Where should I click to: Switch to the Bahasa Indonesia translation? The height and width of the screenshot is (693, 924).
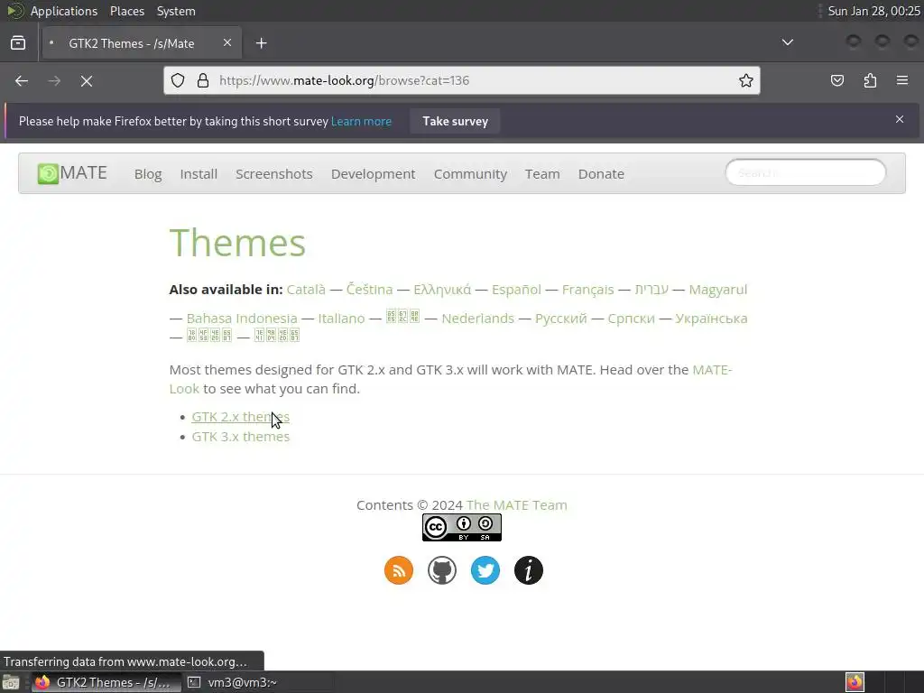(242, 319)
